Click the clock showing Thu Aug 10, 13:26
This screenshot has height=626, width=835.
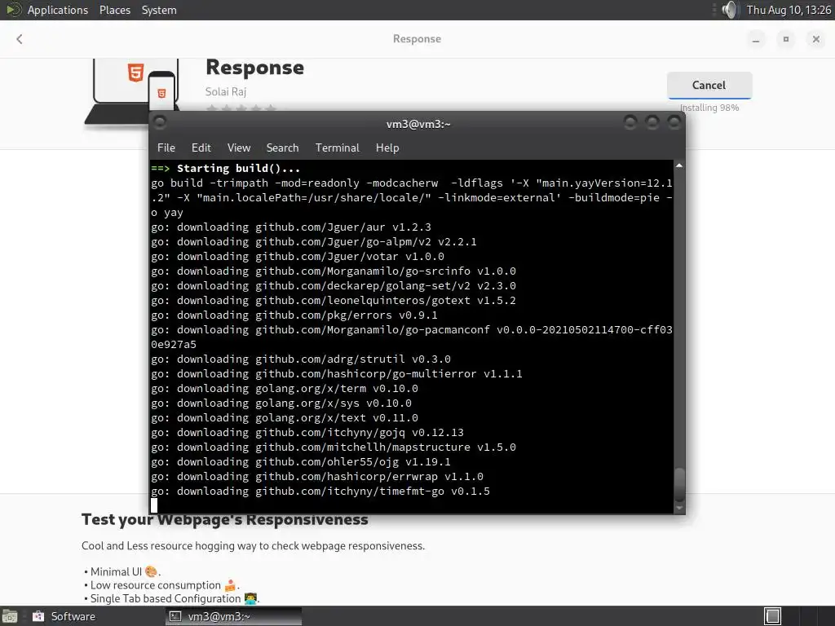[789, 10]
